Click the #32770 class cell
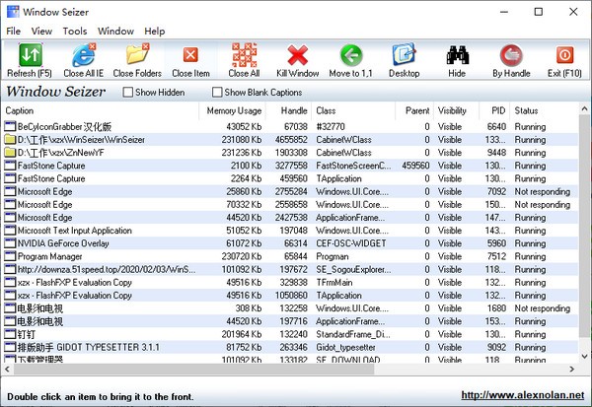This screenshot has width=592, height=407. [331, 126]
